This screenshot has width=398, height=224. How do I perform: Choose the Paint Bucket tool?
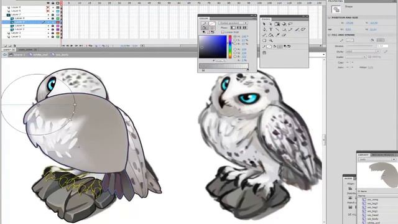tap(271, 35)
